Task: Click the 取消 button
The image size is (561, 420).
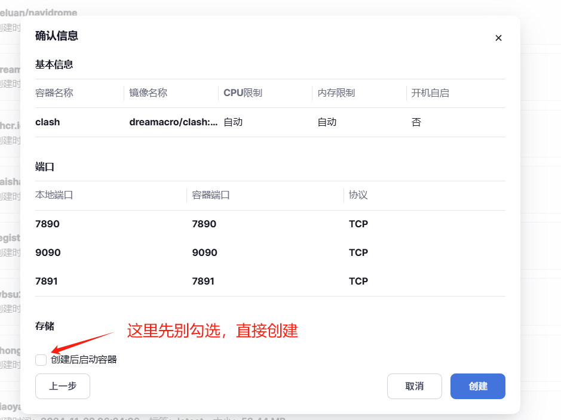Action: 414,386
